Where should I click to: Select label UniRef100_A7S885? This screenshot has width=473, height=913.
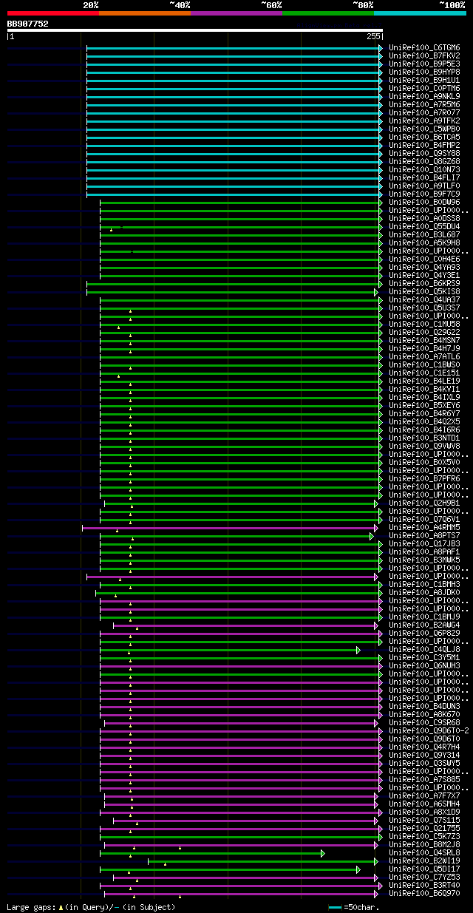click(x=424, y=779)
